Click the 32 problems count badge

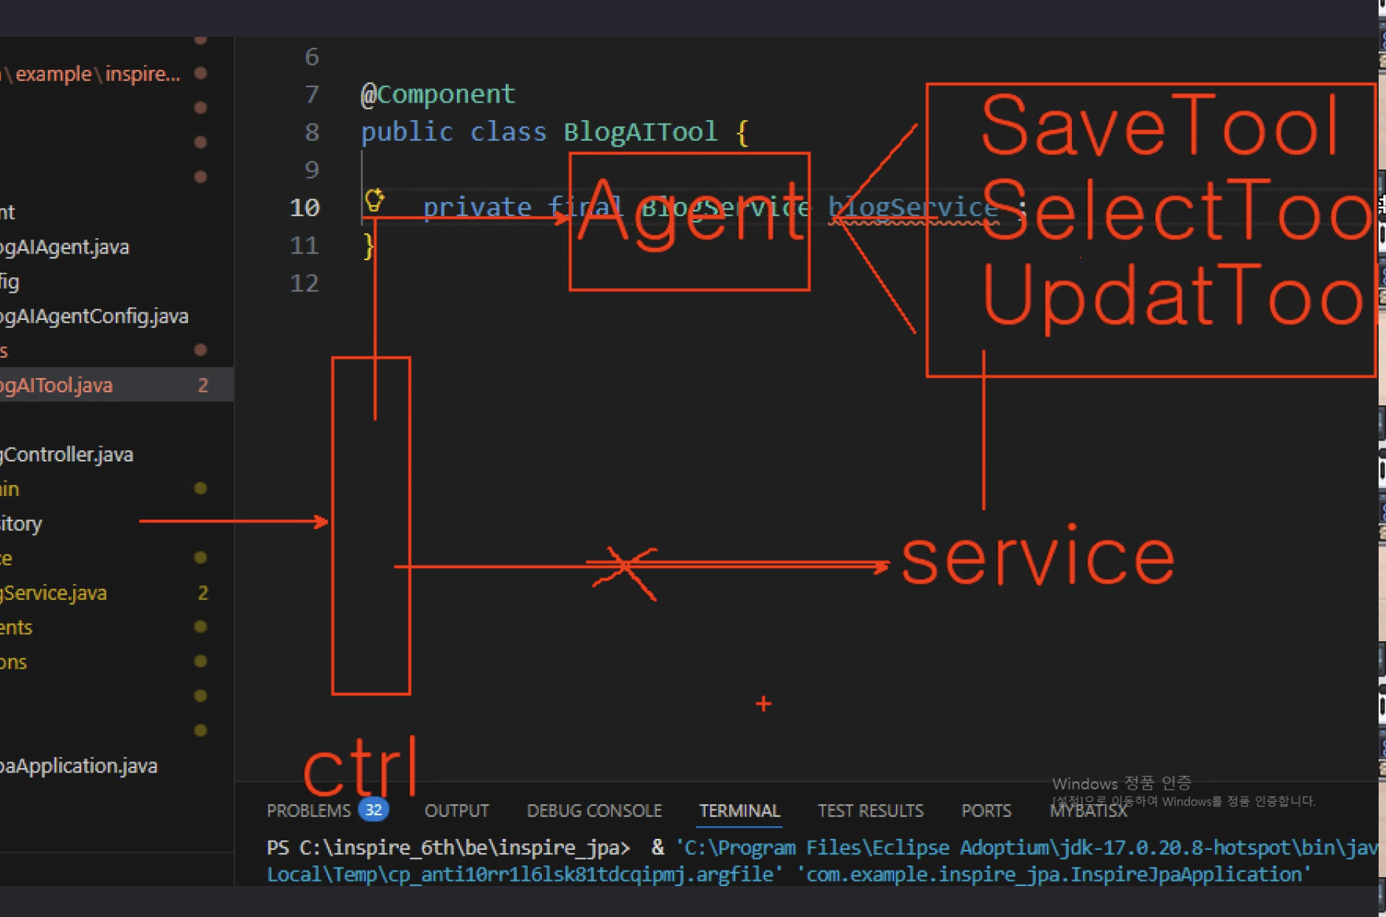click(373, 809)
